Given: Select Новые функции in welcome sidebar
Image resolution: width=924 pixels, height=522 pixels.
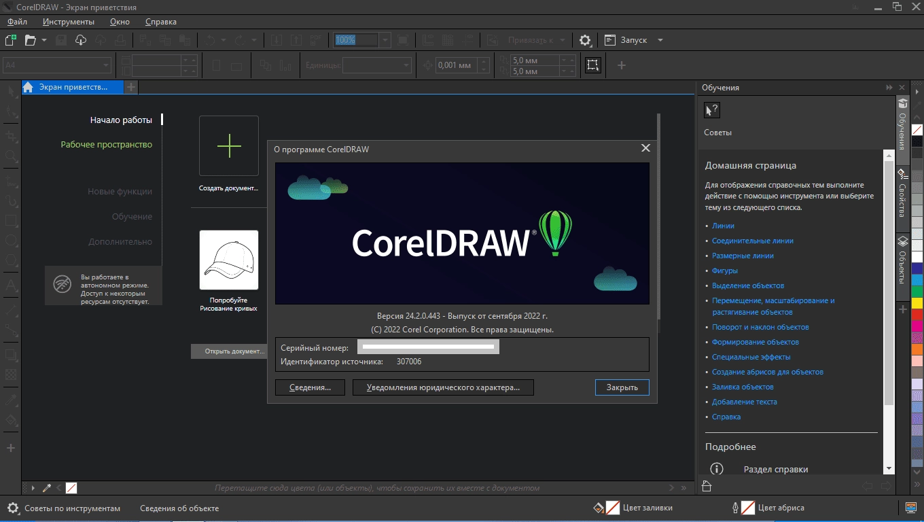Looking at the screenshot, I should click(120, 192).
